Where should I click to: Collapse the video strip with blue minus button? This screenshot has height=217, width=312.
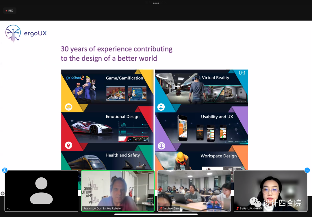[x=307, y=170]
